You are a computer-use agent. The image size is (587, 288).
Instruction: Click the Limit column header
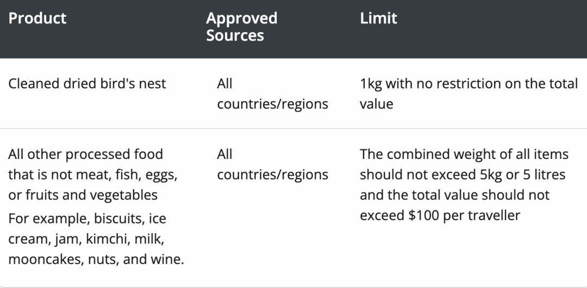(378, 18)
